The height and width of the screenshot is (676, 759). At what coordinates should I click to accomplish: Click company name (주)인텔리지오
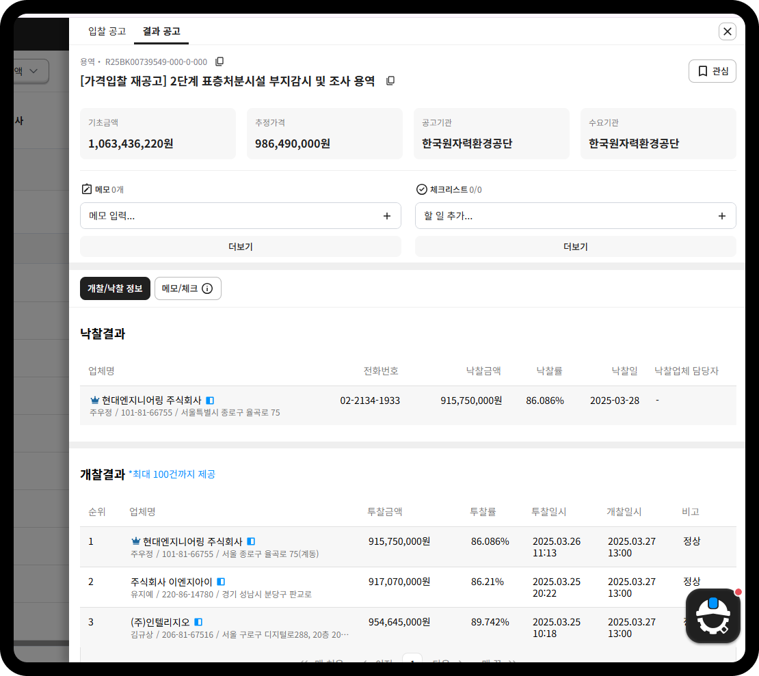pyautogui.click(x=160, y=622)
